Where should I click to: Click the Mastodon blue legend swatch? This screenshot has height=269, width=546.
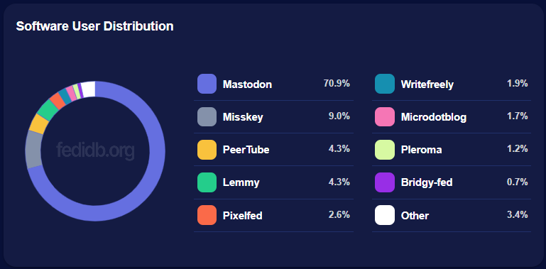[x=207, y=84]
